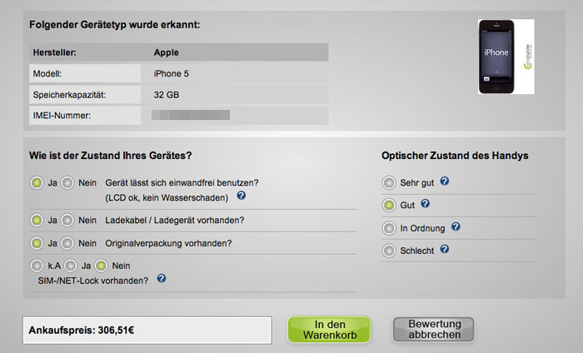Screen dimensions: 583x353
Task: Select Sehr gut optical condition
Action: [x=389, y=182]
